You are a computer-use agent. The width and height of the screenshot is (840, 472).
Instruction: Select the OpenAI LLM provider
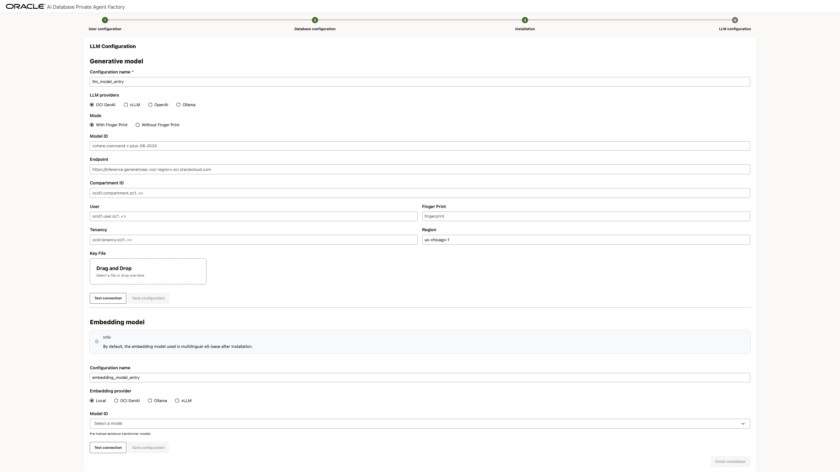(x=150, y=105)
